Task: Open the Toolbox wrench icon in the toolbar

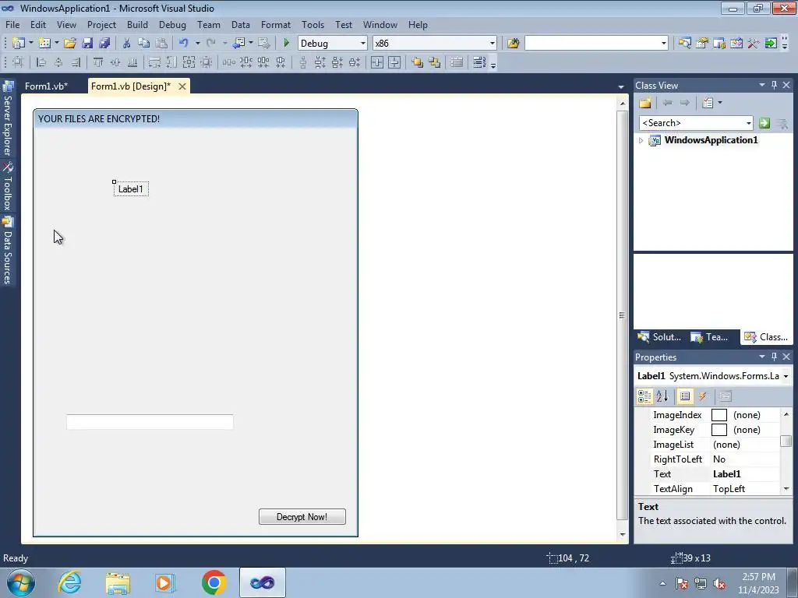Action: click(754, 44)
